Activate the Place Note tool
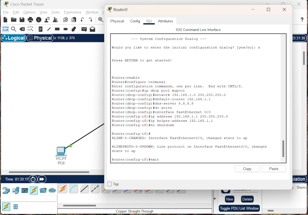 pyautogui.click(x=41, y=29)
